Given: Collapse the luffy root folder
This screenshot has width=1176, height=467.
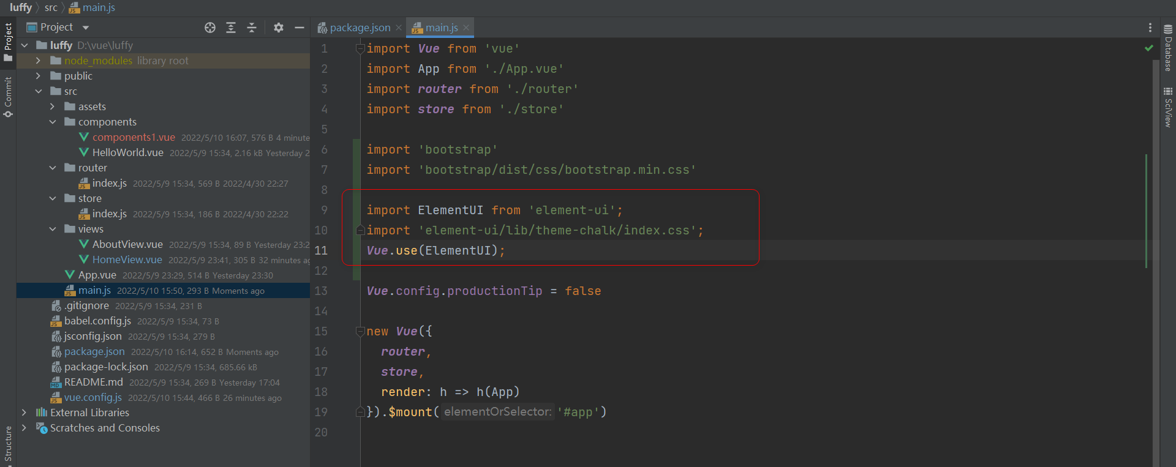Looking at the screenshot, I should [24, 45].
